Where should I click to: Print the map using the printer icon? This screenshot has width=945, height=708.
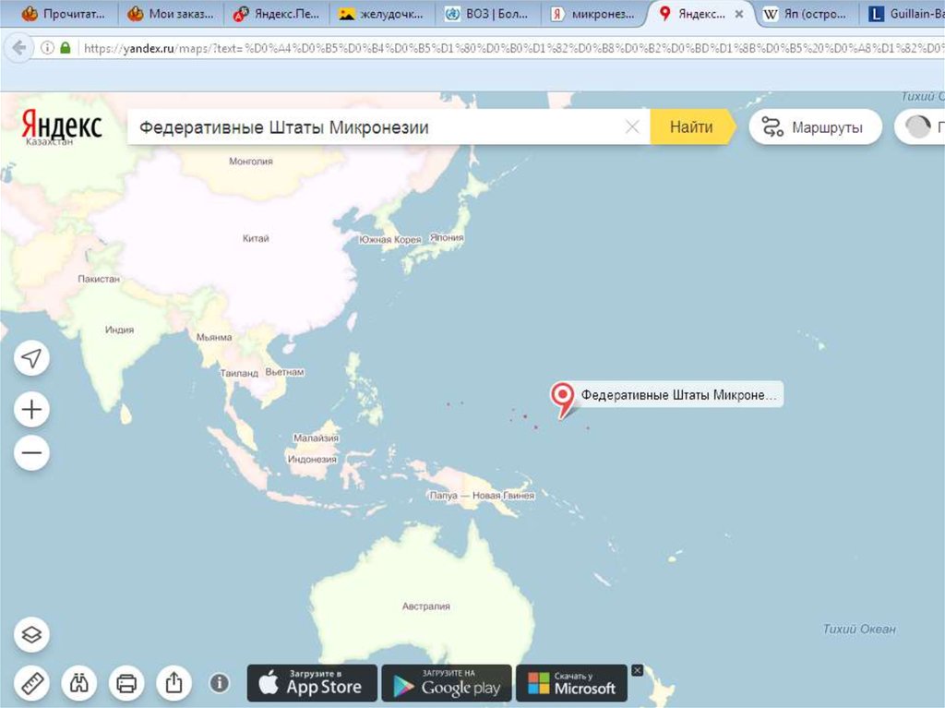(126, 683)
